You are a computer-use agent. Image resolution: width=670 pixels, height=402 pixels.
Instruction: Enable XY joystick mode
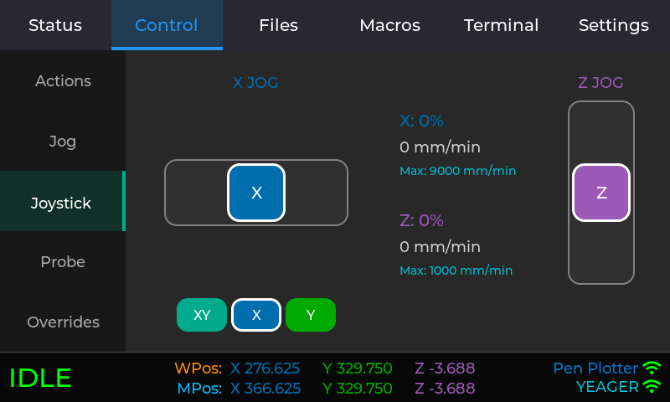(202, 315)
